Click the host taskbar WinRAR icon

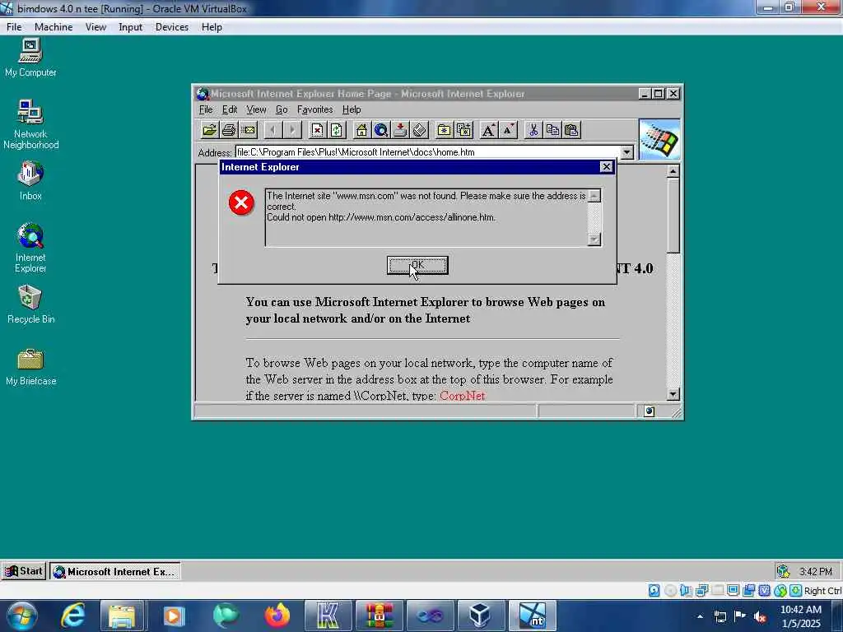pyautogui.click(x=379, y=616)
